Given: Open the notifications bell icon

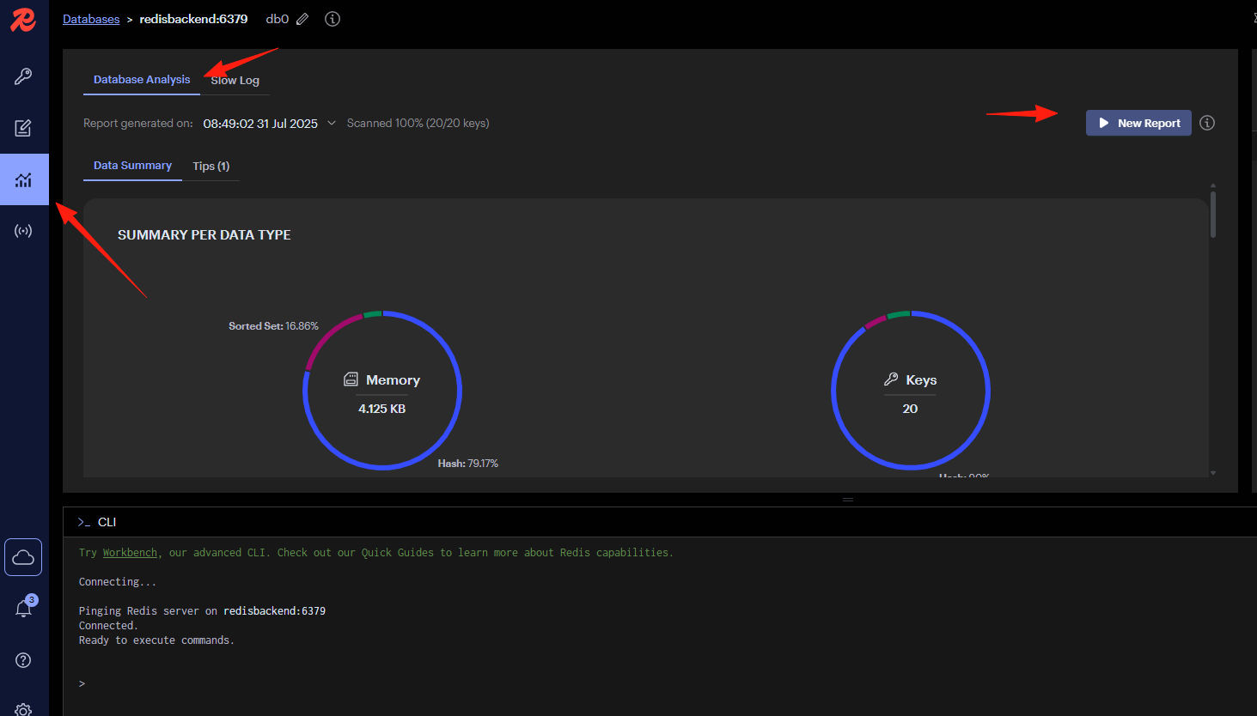Looking at the screenshot, I should (23, 609).
